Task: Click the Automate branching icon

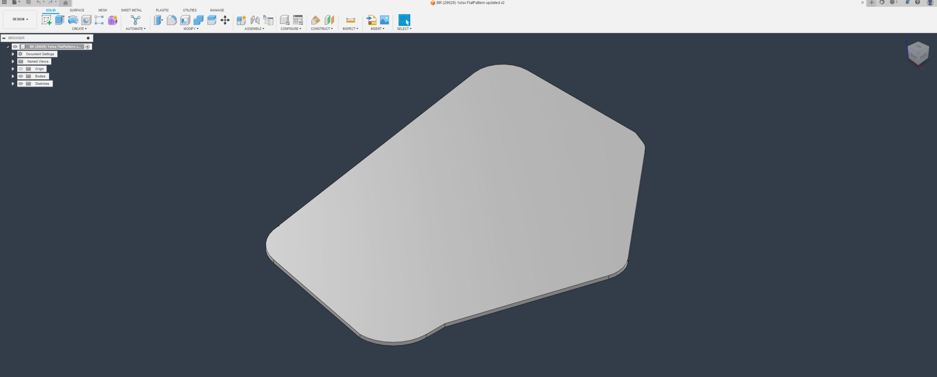Action: (x=135, y=20)
